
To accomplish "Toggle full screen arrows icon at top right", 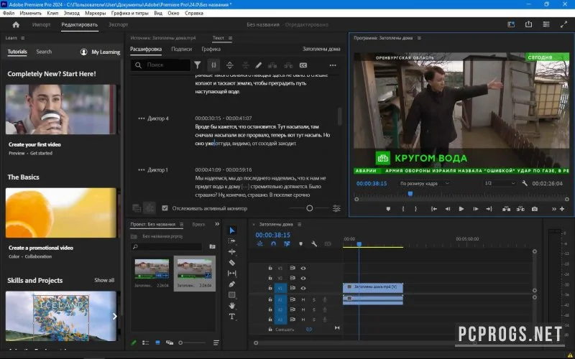I will point(564,24).
